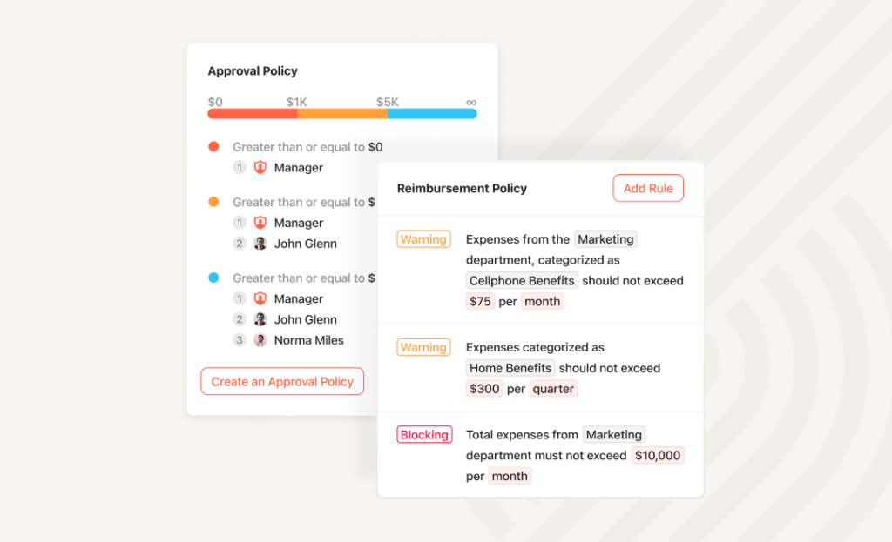Viewport: 892px width, 542px height.
Task: Click the Add Rule button
Action: pos(648,188)
